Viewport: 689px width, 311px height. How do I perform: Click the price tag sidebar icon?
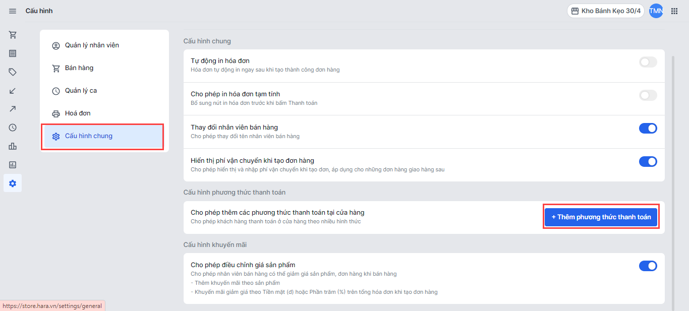(13, 72)
